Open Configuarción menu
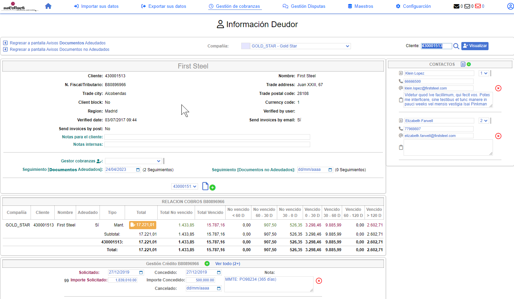This screenshot has width=514, height=299. (x=413, y=6)
